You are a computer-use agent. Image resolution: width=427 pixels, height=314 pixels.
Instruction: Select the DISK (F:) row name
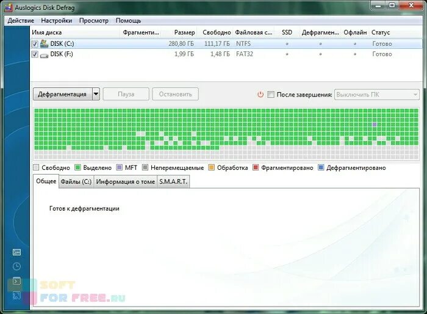62,54
